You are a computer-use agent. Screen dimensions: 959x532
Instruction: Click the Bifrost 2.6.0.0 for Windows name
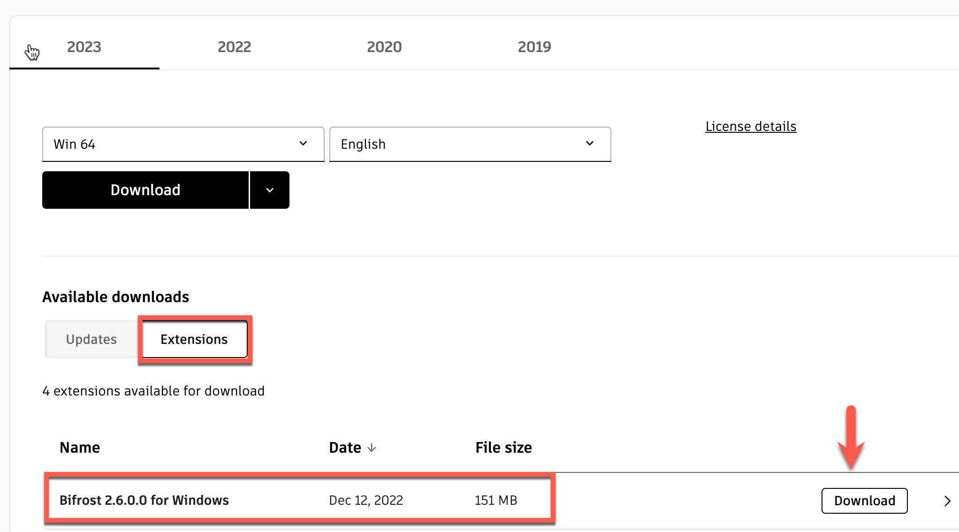[144, 500]
